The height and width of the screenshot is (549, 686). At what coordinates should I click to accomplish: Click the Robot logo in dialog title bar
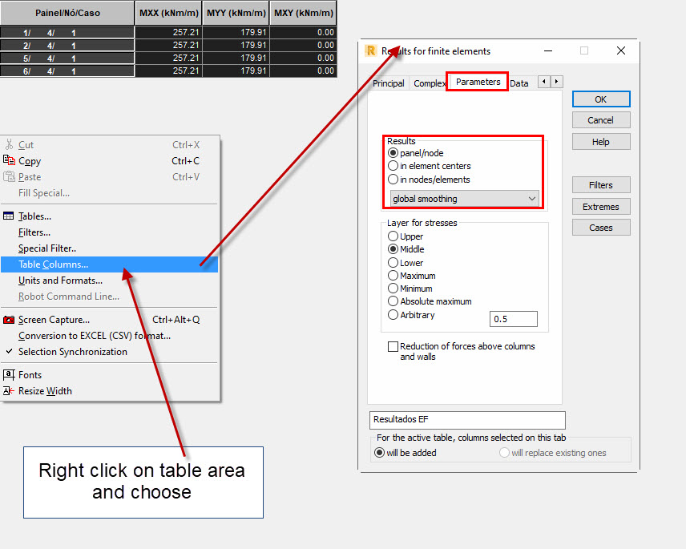[x=372, y=50]
